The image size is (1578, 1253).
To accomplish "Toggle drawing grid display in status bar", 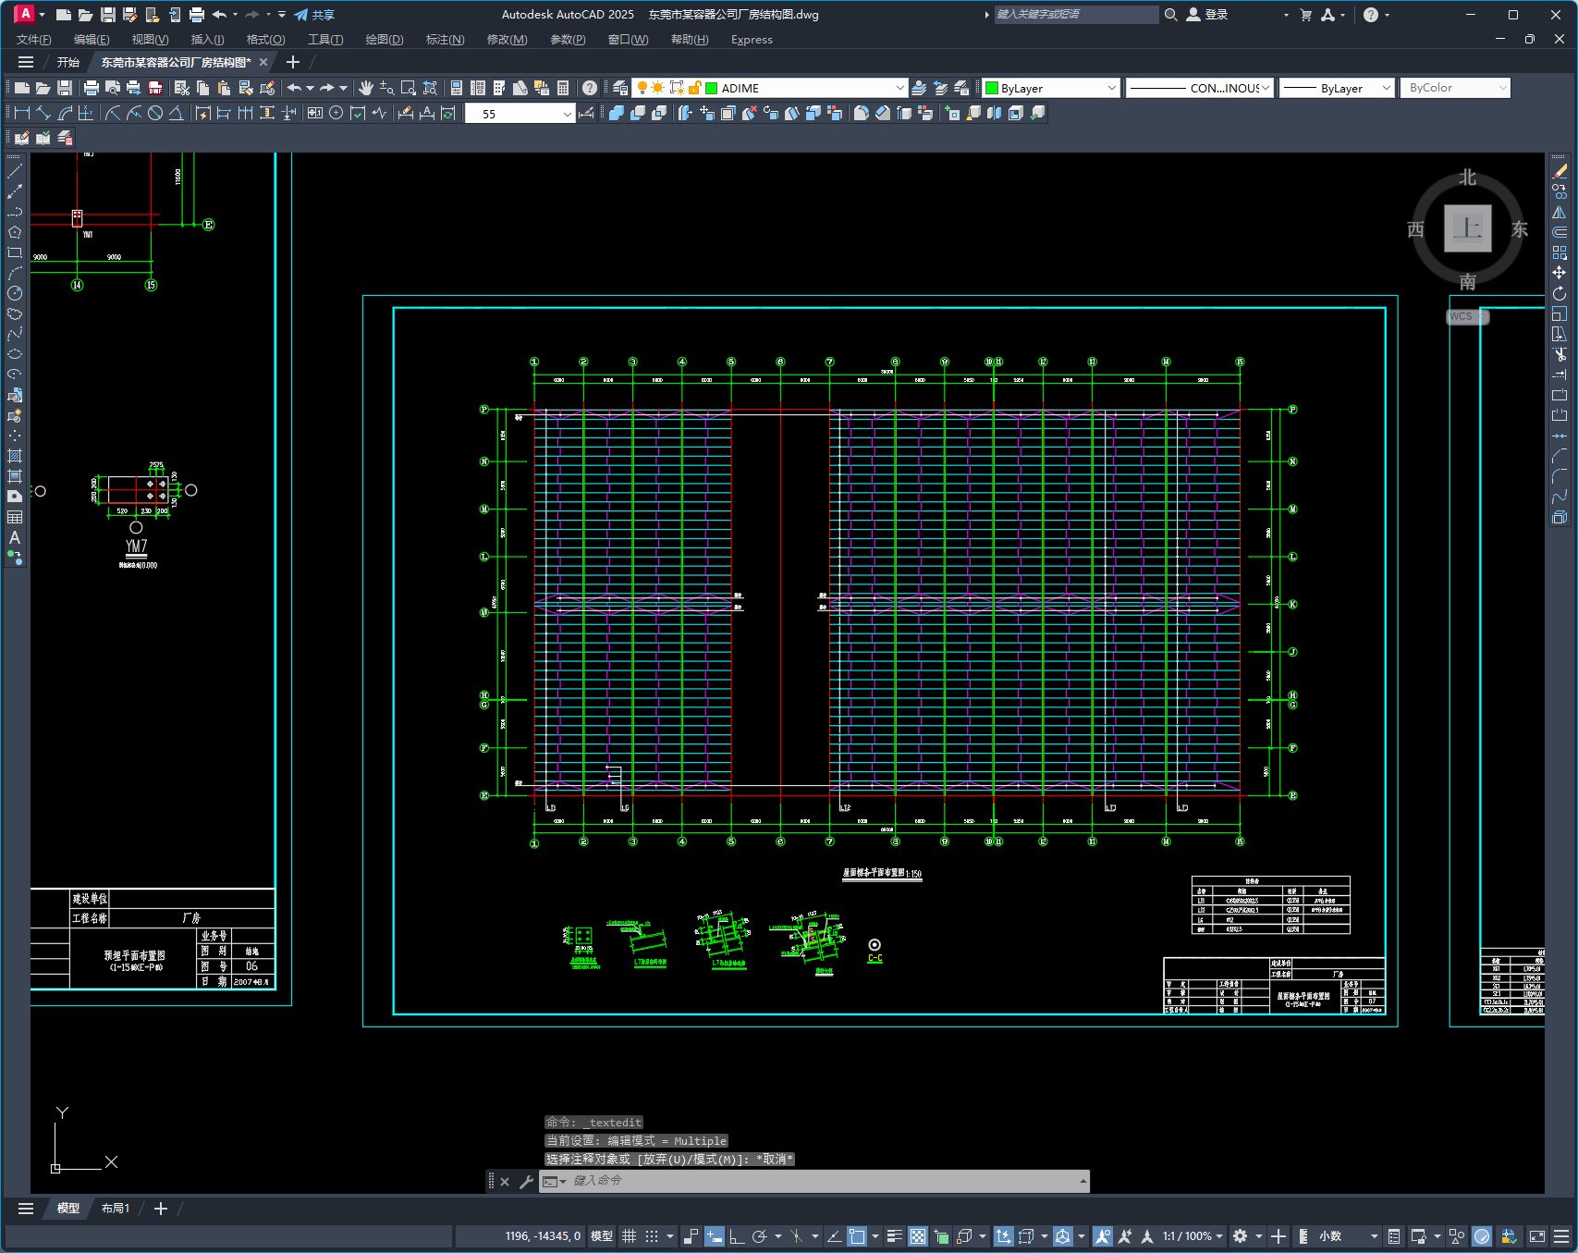I will 630,1236.
